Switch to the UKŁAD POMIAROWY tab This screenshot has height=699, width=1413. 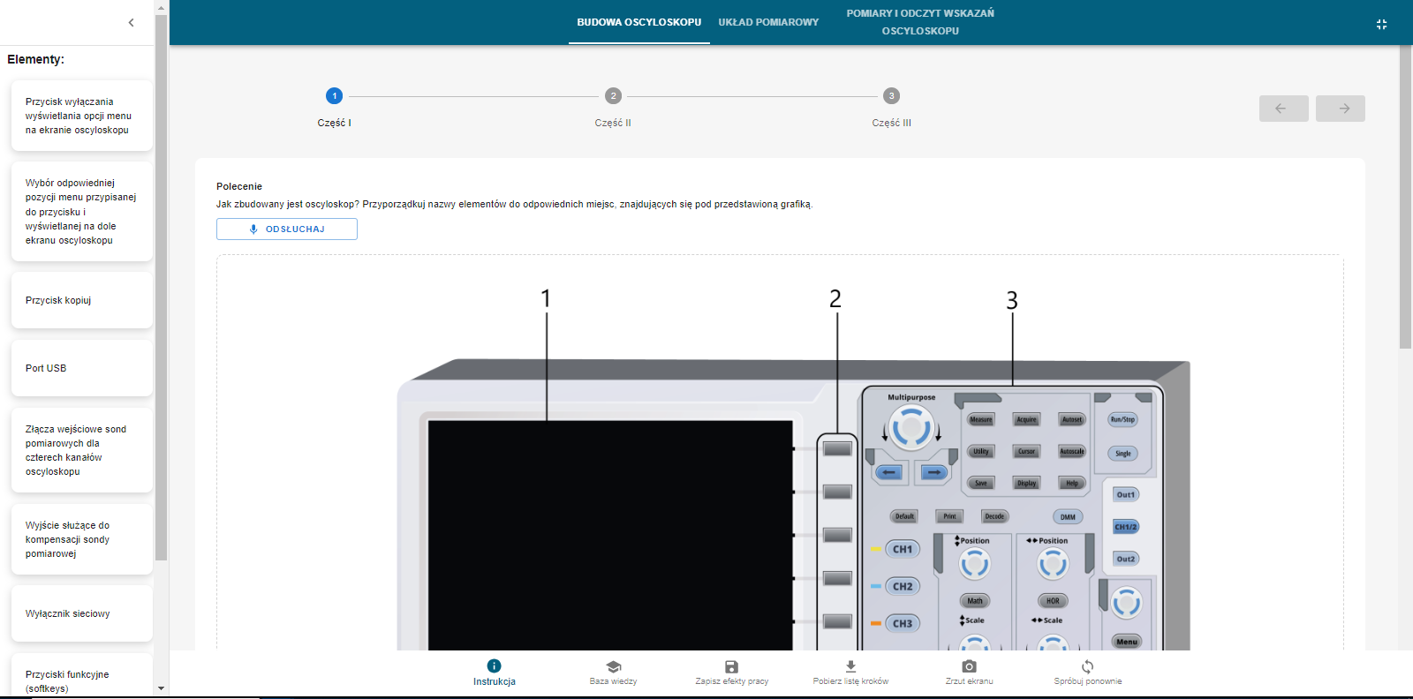(768, 22)
